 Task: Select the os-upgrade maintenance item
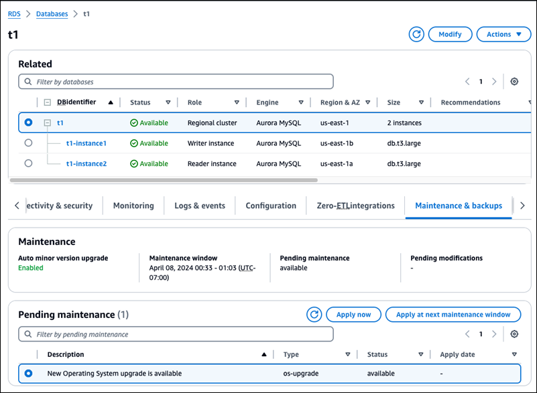point(27,374)
